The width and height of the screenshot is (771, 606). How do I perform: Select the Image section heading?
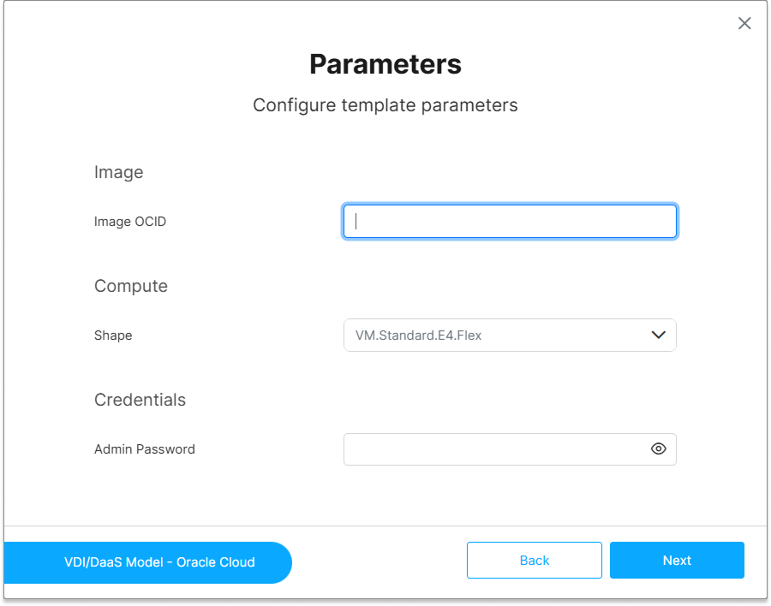coord(118,172)
